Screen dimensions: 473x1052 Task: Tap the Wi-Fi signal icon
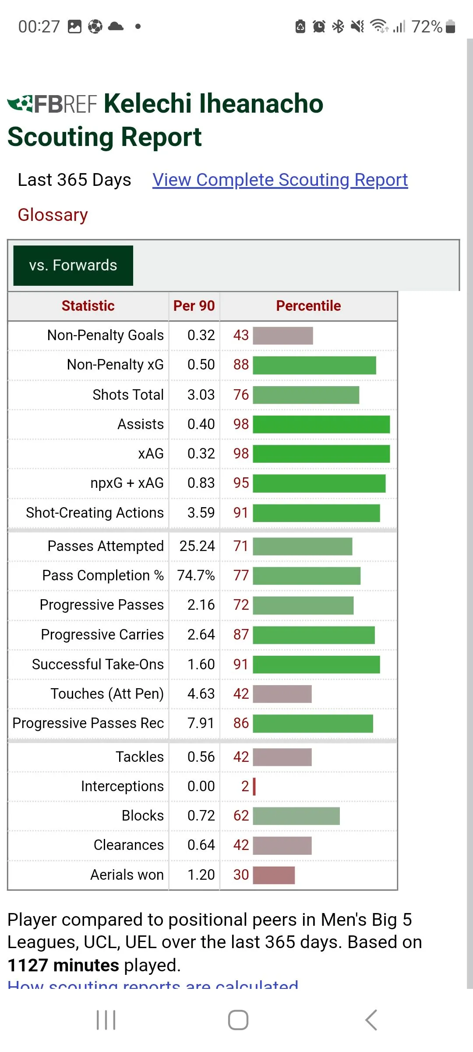379,27
